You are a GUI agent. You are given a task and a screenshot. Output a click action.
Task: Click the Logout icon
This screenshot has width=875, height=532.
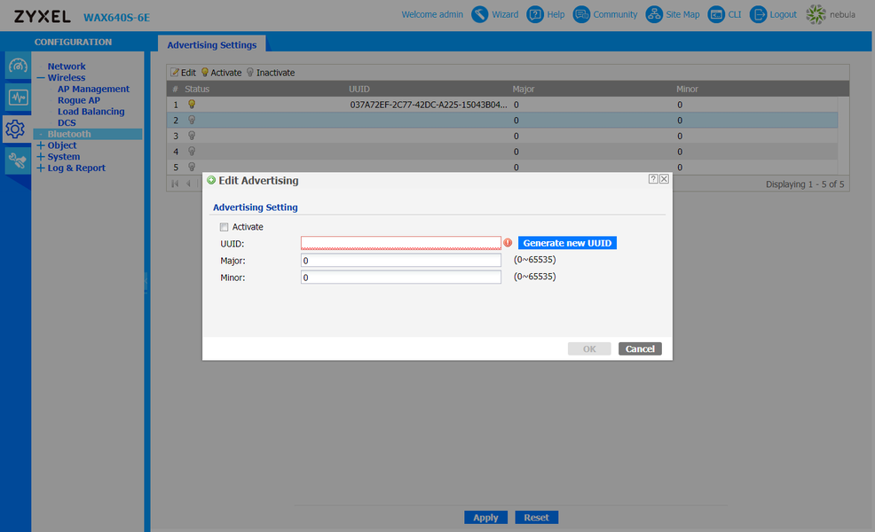758,14
